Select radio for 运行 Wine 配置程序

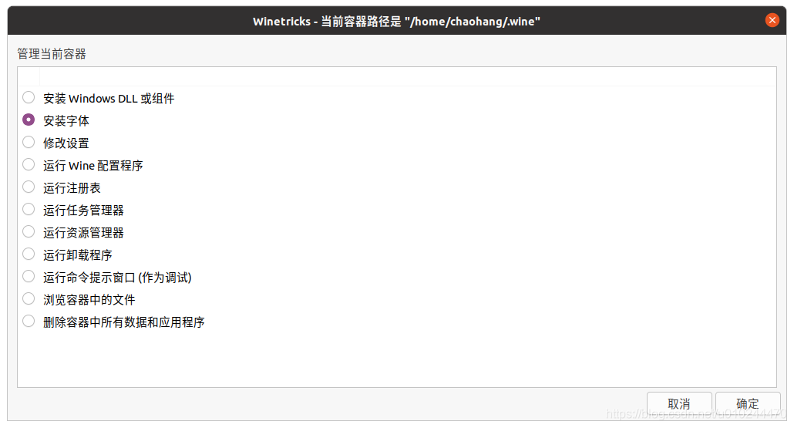coord(29,164)
